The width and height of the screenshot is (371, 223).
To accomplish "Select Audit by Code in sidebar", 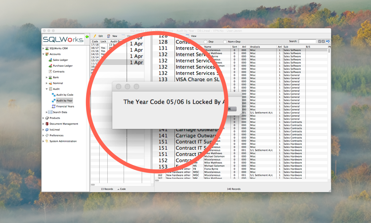I will coord(64,95).
